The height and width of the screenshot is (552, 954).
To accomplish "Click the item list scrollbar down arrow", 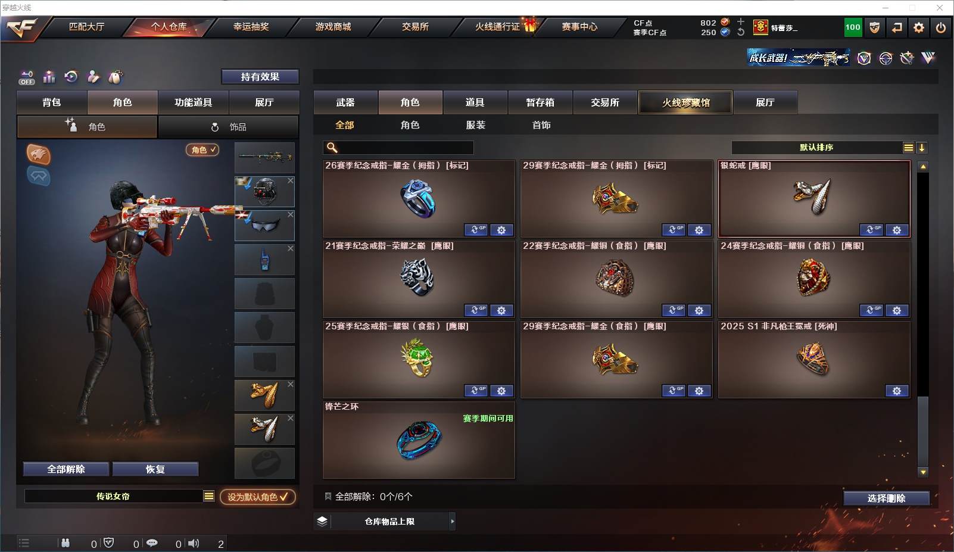I will point(923,472).
